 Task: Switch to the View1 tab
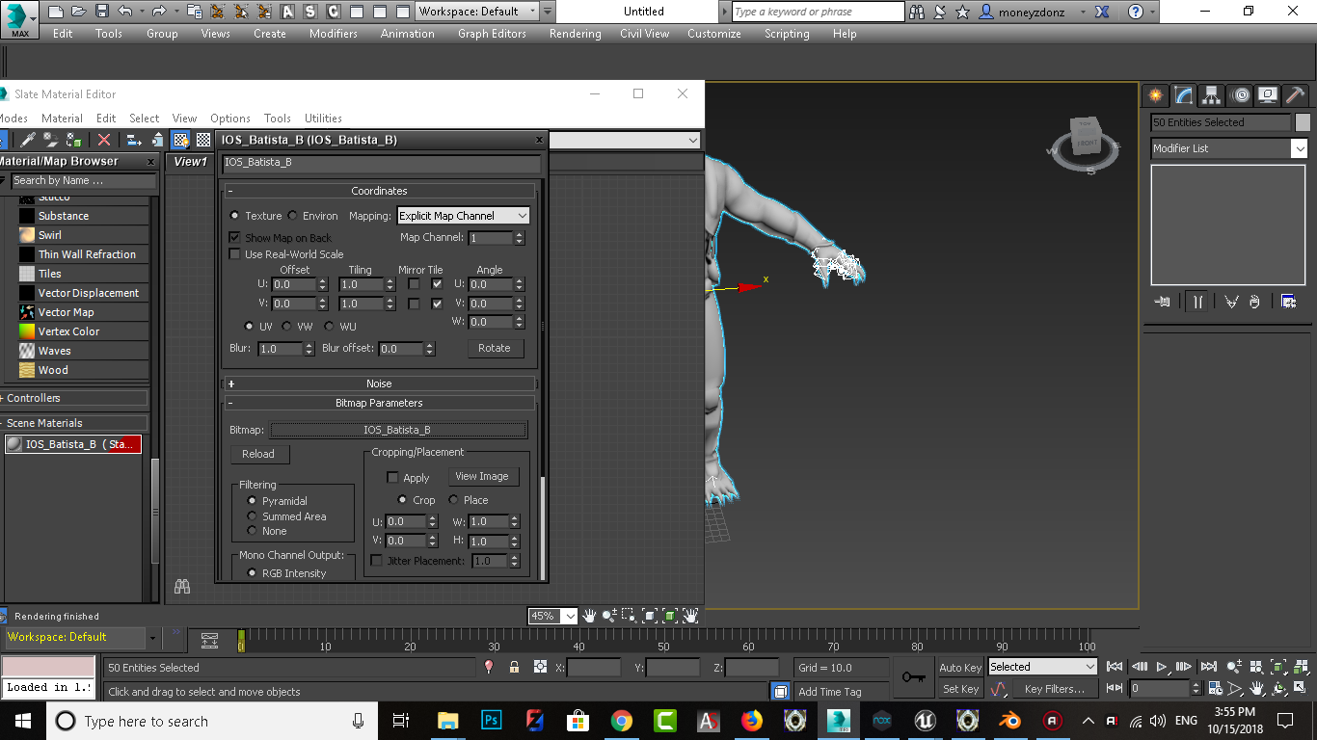tap(190, 162)
